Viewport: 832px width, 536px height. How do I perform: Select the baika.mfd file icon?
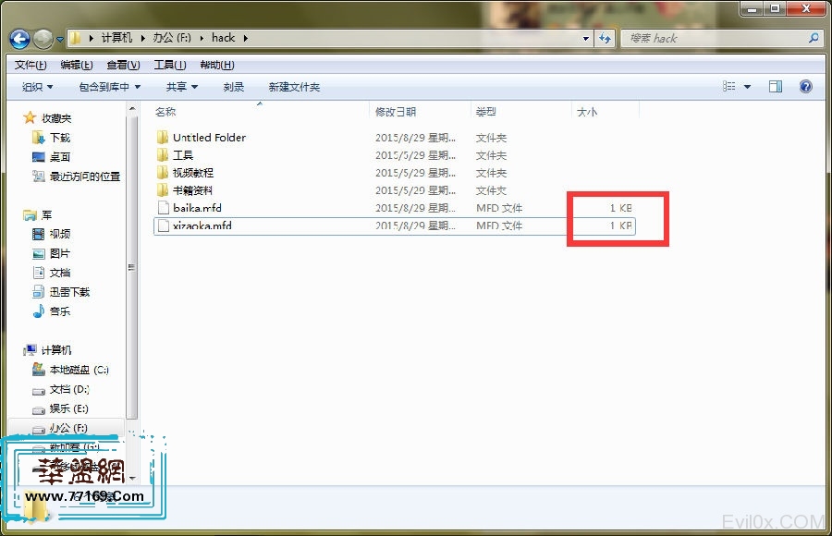point(164,208)
